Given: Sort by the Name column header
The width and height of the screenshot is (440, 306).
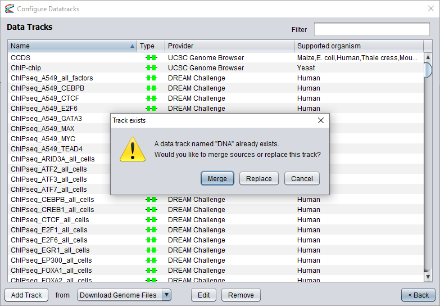Looking at the screenshot, I should click(72, 46).
